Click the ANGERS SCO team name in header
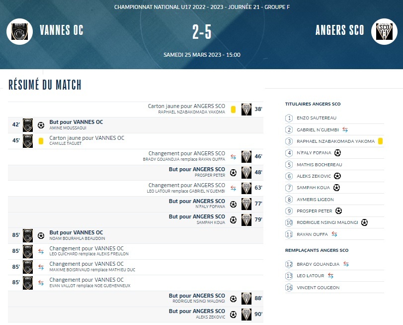 pos(340,30)
